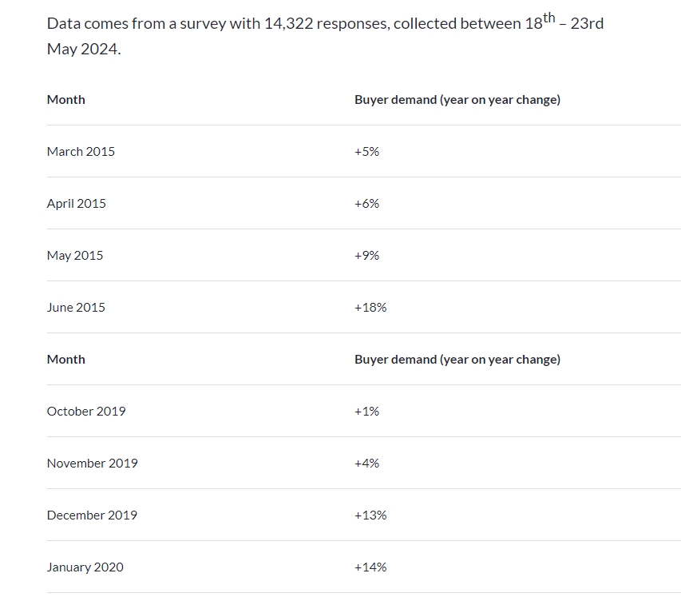Image resolution: width=681 pixels, height=601 pixels.
Task: Click the Buyer demand header above +5%
Action: point(457,100)
